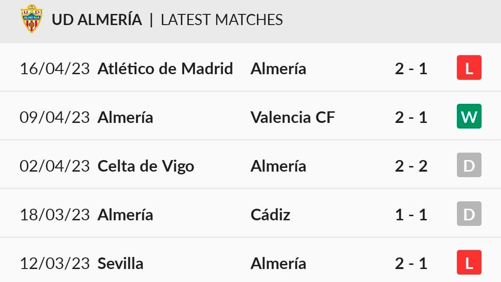Click the UD Almería club crest

coord(32,19)
